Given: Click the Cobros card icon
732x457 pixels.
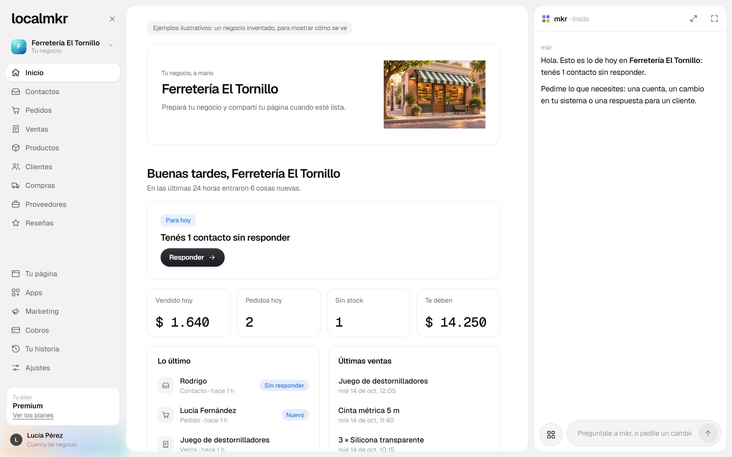Looking at the screenshot, I should (16, 330).
